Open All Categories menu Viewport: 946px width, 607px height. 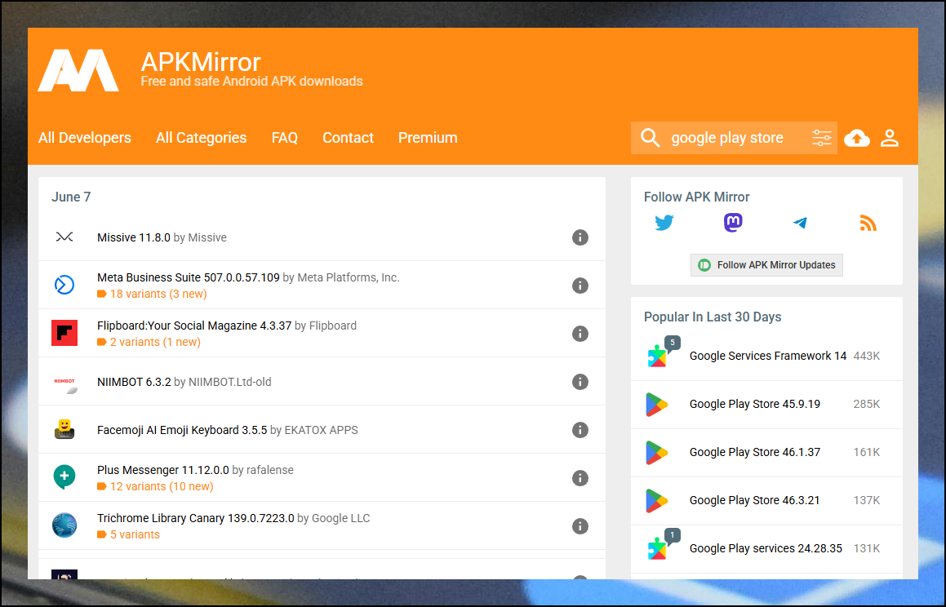click(201, 138)
